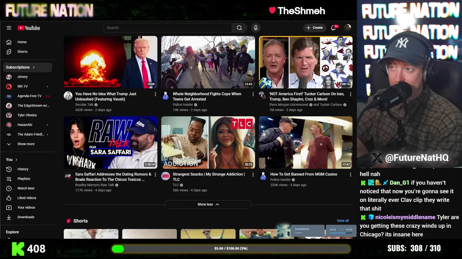
Task: Open The EdgeStream subscription
Action: tap(28, 105)
